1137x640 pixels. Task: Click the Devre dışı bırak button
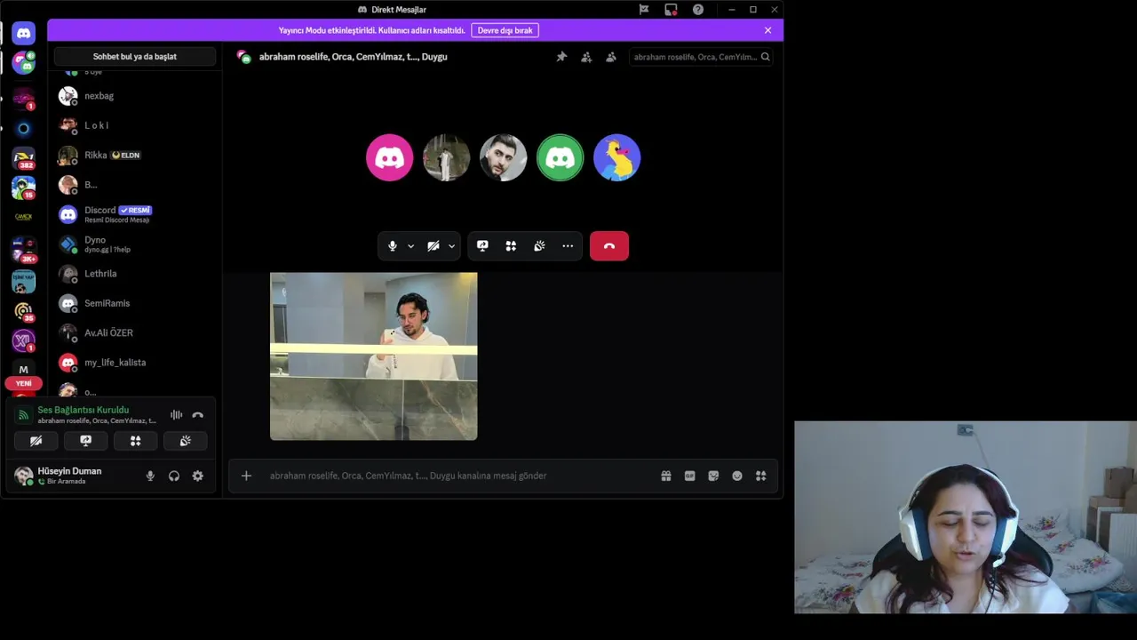pos(505,30)
